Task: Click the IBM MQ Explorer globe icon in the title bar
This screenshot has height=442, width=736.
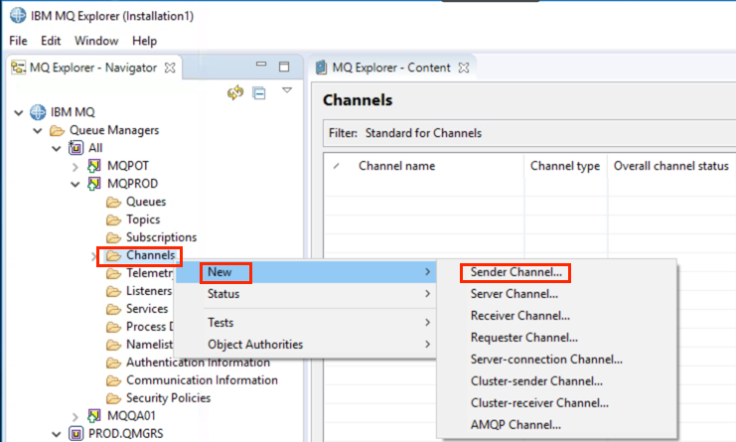Action: coord(18,16)
